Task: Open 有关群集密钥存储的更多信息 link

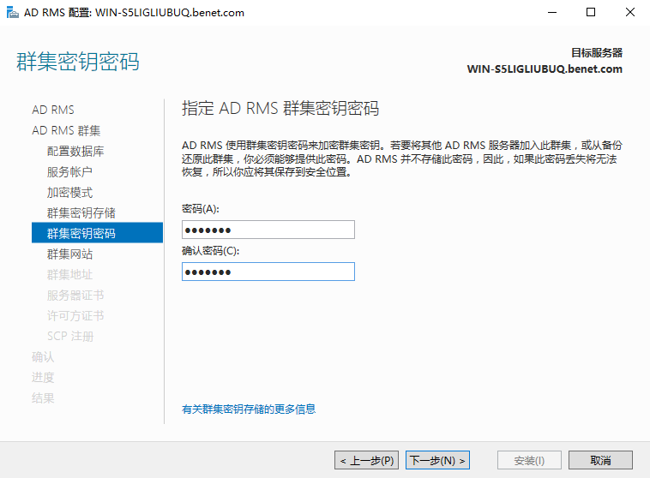Action: tap(249, 409)
